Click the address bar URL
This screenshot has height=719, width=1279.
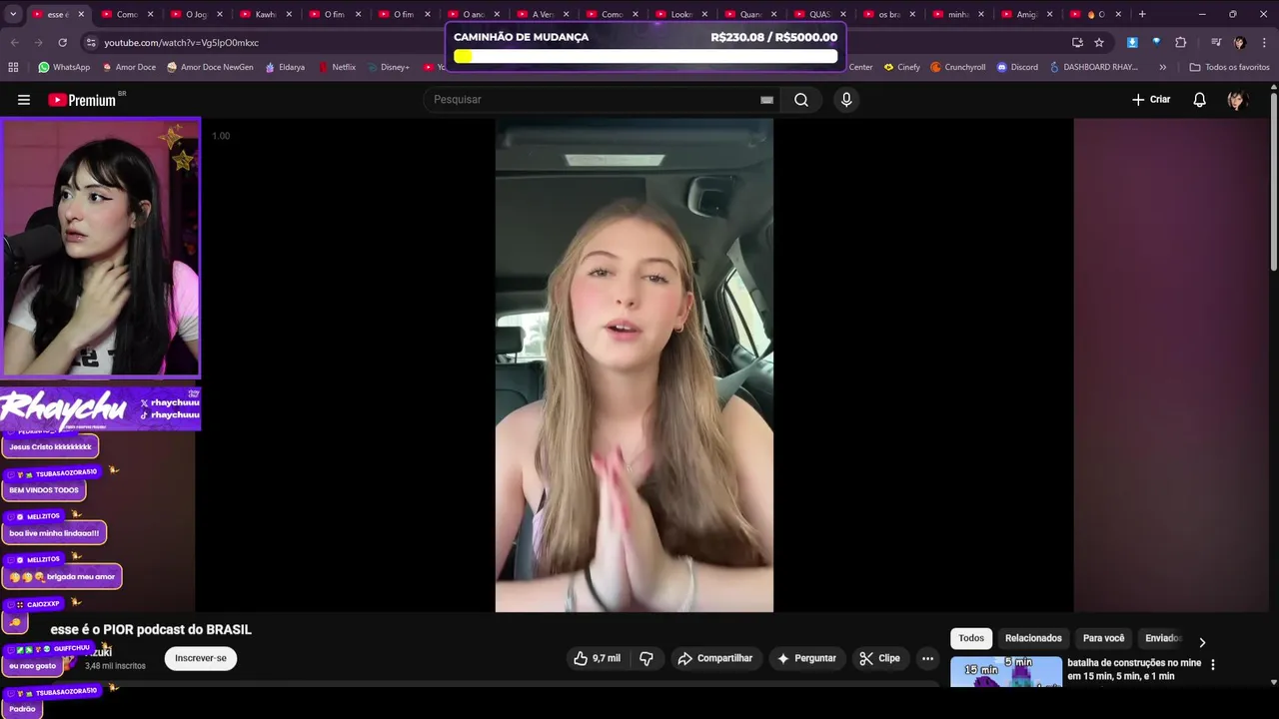pyautogui.click(x=181, y=43)
